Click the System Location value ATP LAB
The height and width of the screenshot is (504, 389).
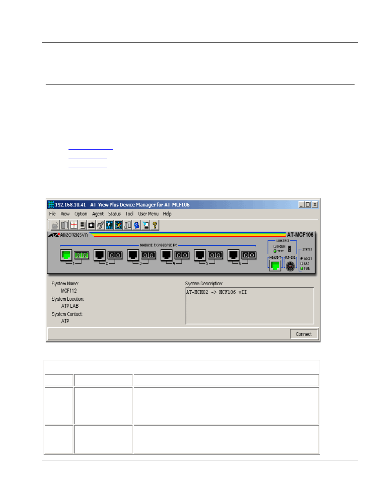coord(70,306)
